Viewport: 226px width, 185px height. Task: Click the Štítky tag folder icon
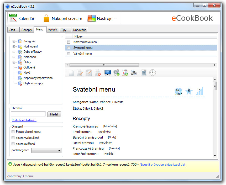pos(20,62)
